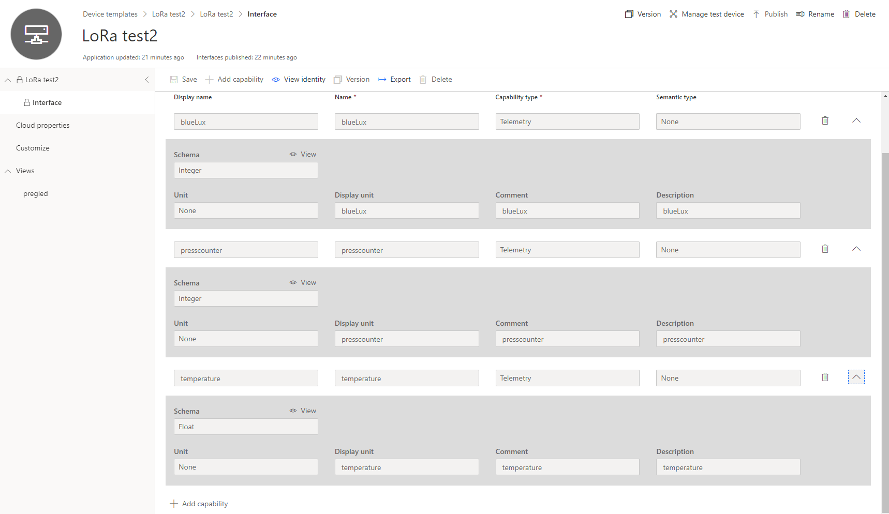View the blueLux schema identity
889x514 pixels.
pyautogui.click(x=303, y=154)
